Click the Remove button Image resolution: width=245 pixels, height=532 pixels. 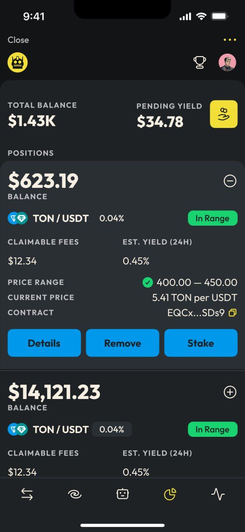123,343
